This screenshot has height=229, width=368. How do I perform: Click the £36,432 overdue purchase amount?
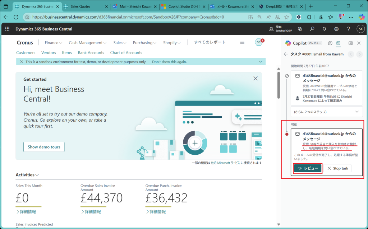(166, 198)
